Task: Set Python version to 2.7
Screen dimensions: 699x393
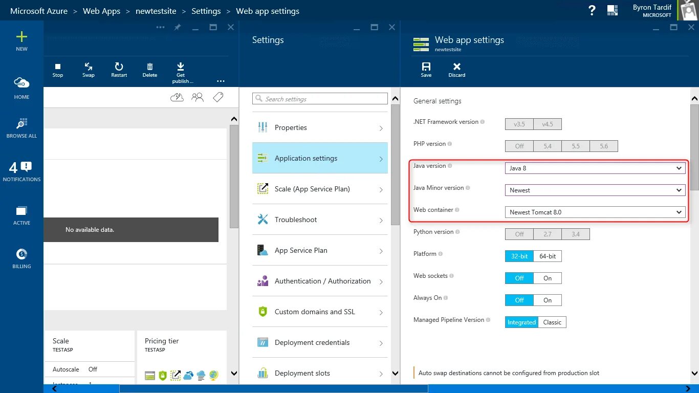Action: (x=548, y=234)
